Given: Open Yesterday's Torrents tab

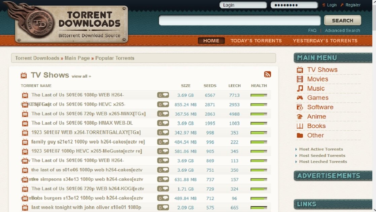Looking at the screenshot, I should tap(325, 41).
